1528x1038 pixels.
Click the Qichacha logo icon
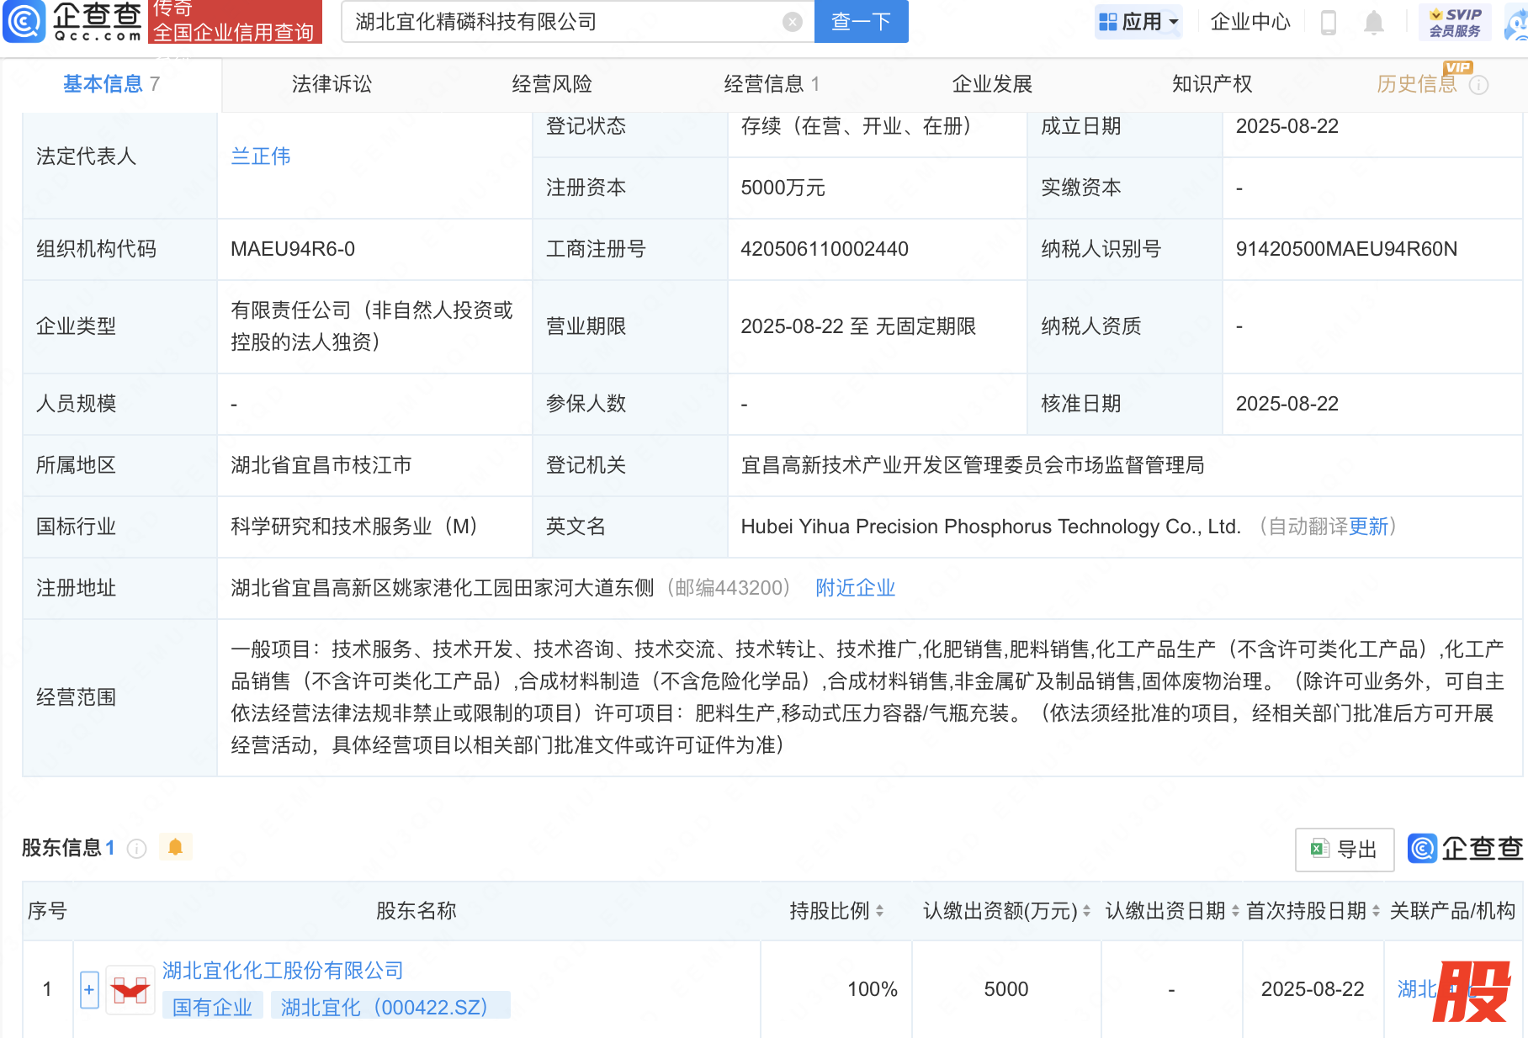point(24,22)
